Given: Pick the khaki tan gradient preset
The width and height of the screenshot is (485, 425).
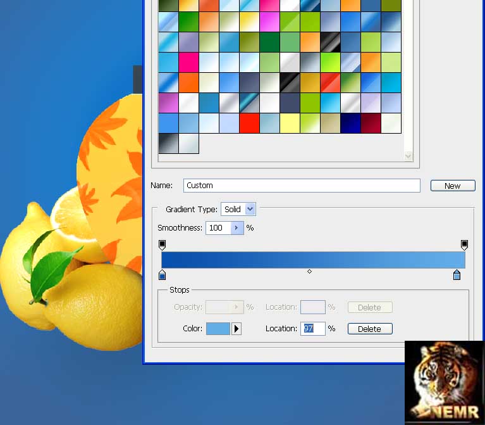Looking at the screenshot, I should click(330, 124).
